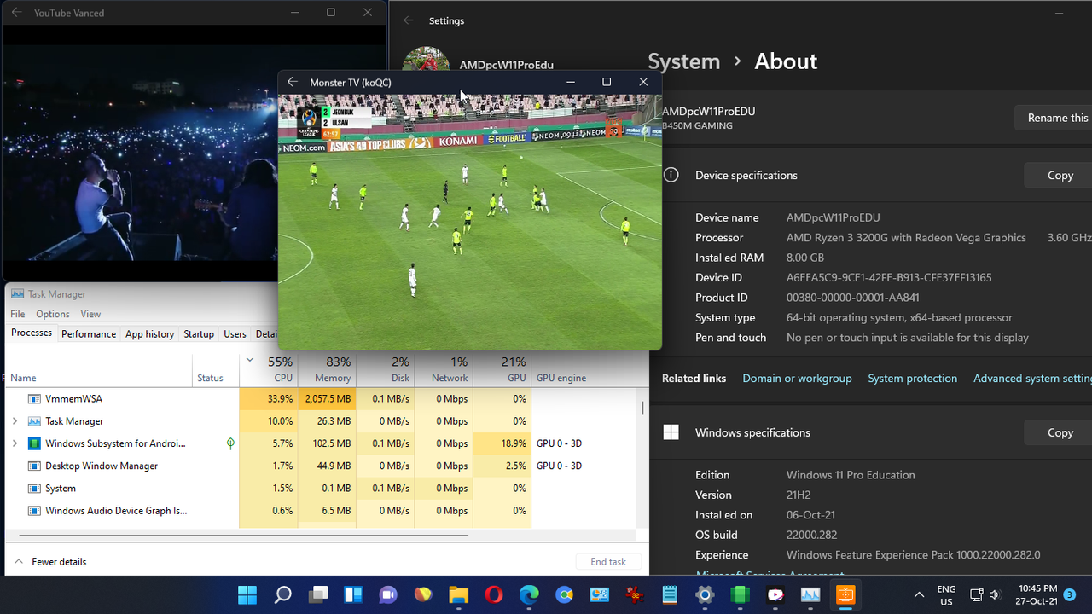Viewport: 1092px width, 614px height.
Task: Launch Teams Chat from taskbar
Action: [x=388, y=594]
